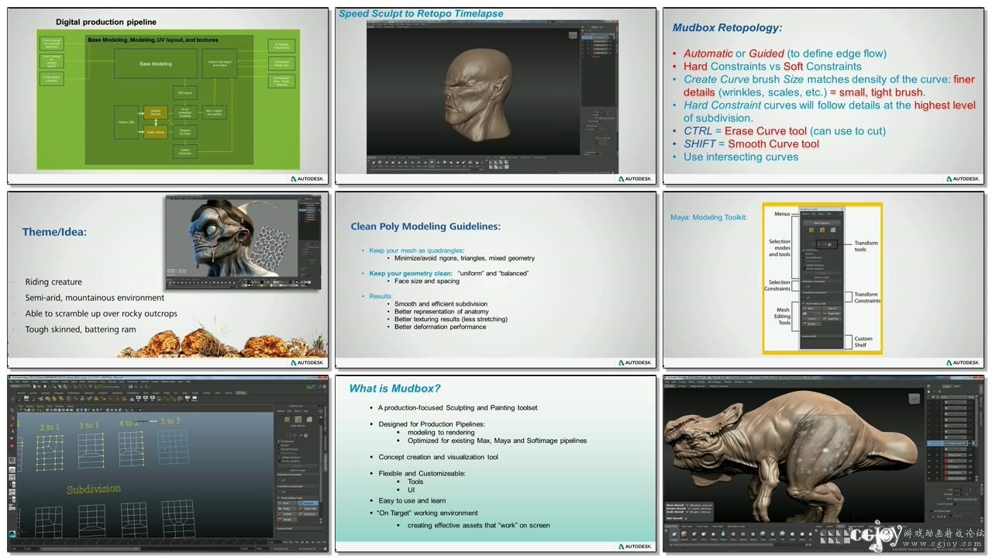Image resolution: width=992 pixels, height=560 pixels.
Task: Click 'Keep your mesh as quadrangles:' text
Action: (417, 251)
